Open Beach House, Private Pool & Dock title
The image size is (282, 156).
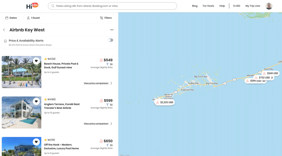pyautogui.click(x=61, y=66)
